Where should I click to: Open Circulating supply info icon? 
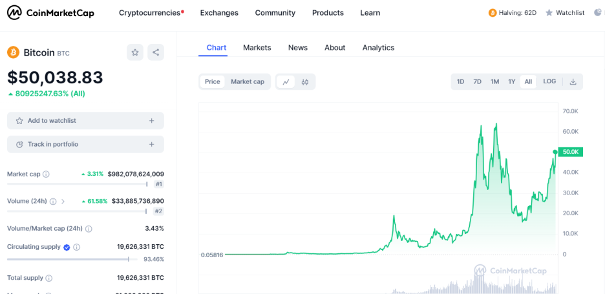point(76,247)
